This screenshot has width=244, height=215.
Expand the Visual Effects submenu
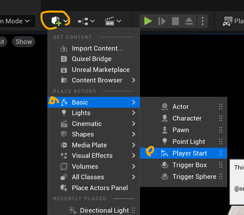point(94,156)
